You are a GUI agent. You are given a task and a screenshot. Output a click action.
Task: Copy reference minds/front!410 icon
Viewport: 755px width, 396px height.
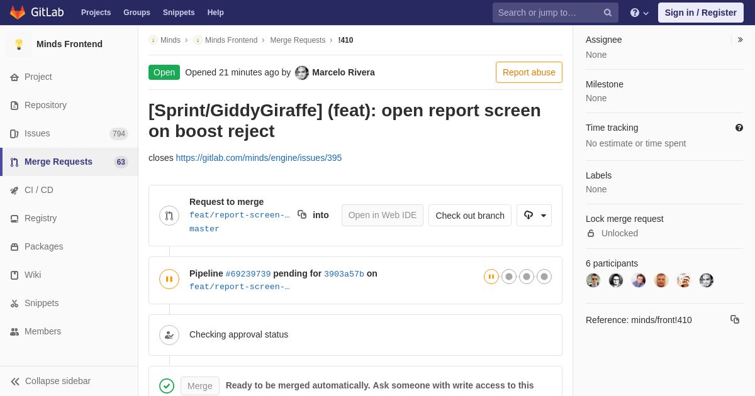735,319
